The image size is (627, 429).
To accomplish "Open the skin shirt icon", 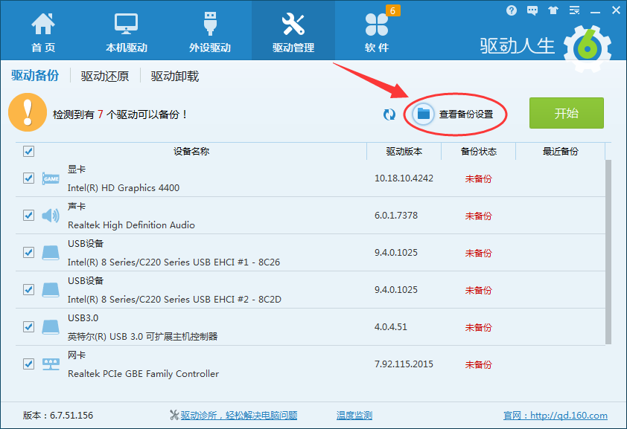I will point(553,10).
